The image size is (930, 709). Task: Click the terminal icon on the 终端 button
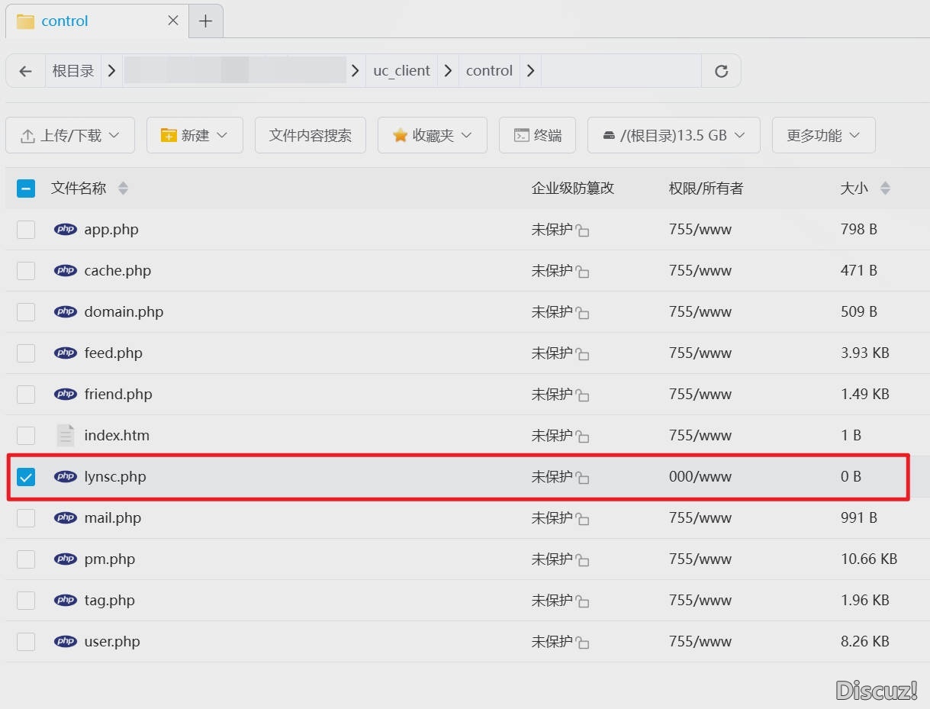(521, 134)
